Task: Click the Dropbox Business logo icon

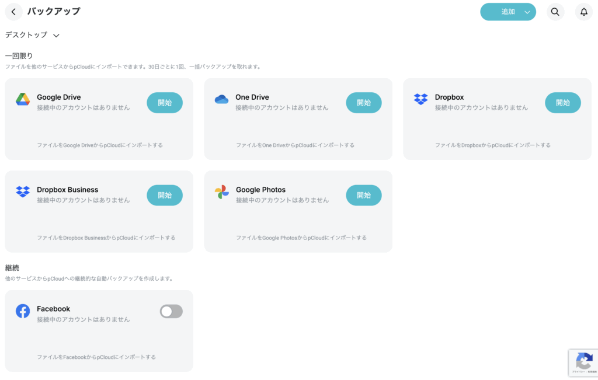Action: point(23,191)
